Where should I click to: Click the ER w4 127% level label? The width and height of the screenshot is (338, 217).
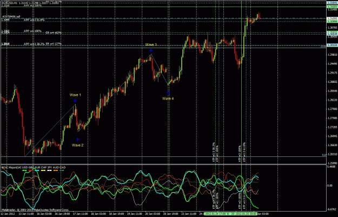coord(54,44)
